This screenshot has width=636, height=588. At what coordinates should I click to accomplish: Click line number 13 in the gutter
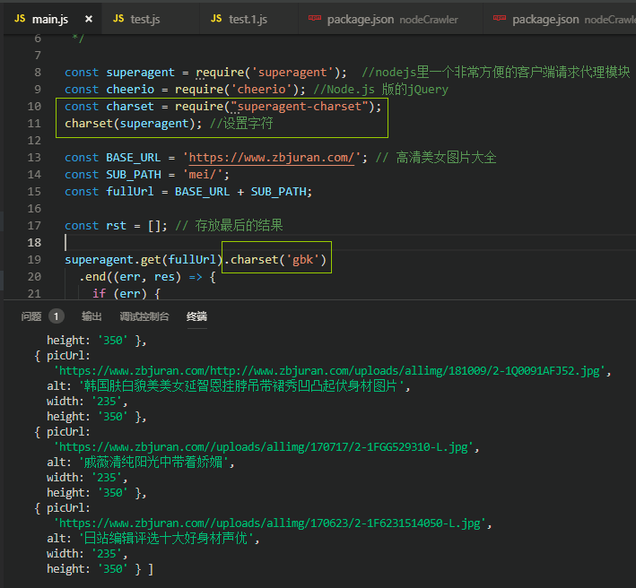pyautogui.click(x=34, y=157)
